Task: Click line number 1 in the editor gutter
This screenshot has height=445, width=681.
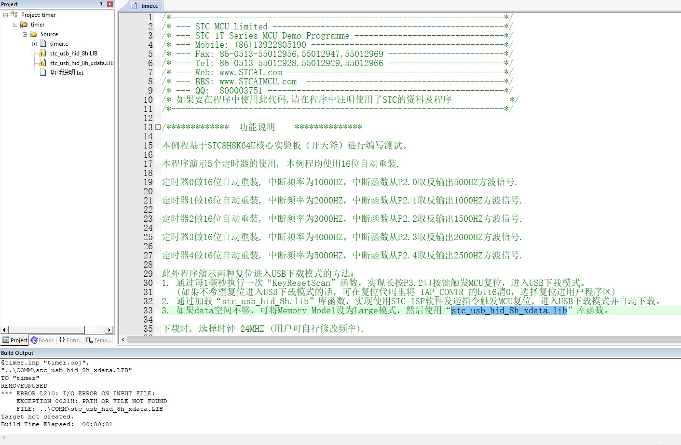Action: [x=150, y=17]
